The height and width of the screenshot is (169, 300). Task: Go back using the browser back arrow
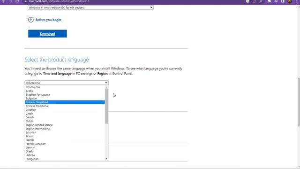coord(4,1)
